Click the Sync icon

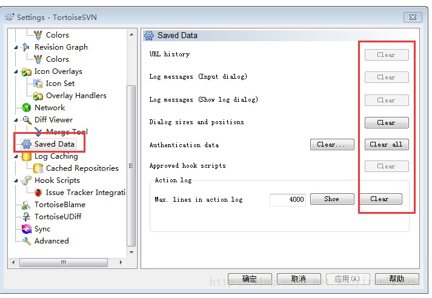tap(27, 228)
